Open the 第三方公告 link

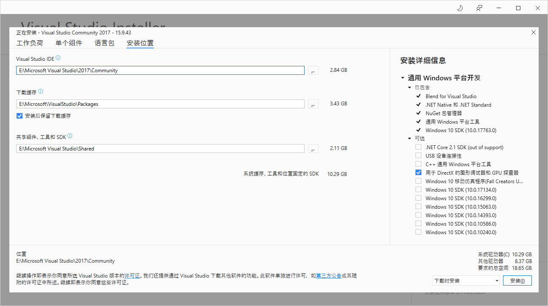pos(329,276)
